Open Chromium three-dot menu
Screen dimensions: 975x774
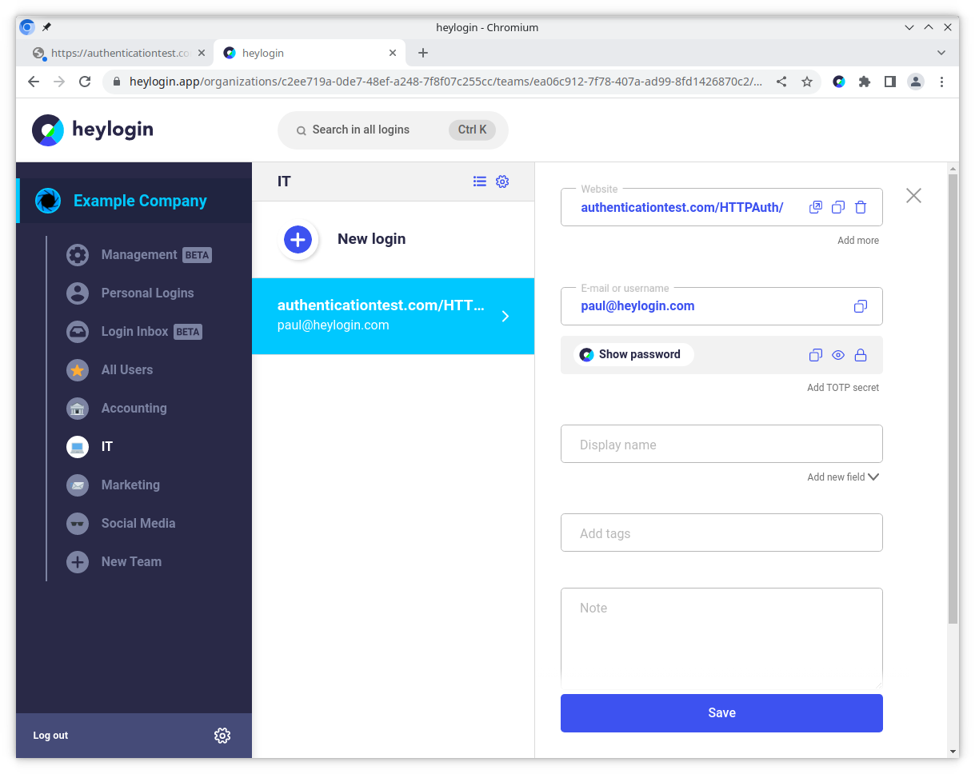coord(941,82)
